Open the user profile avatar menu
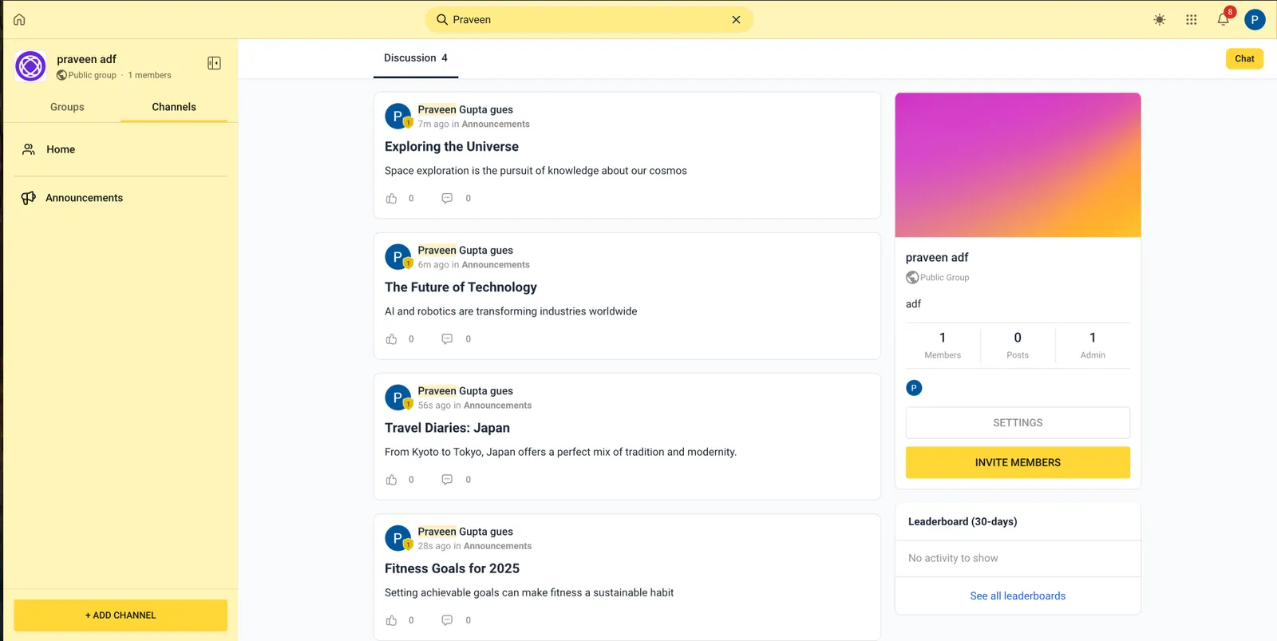1277x641 pixels. (1255, 19)
